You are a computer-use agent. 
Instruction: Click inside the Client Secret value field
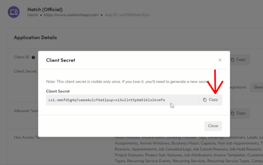122,100
